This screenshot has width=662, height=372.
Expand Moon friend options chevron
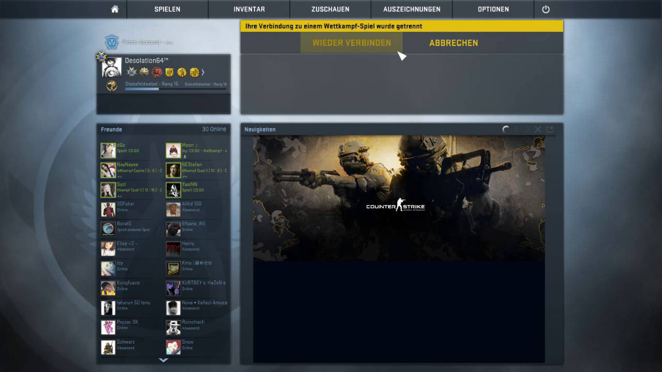point(198,146)
